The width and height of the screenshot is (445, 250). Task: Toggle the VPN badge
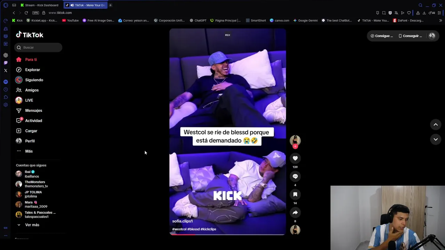[35, 13]
